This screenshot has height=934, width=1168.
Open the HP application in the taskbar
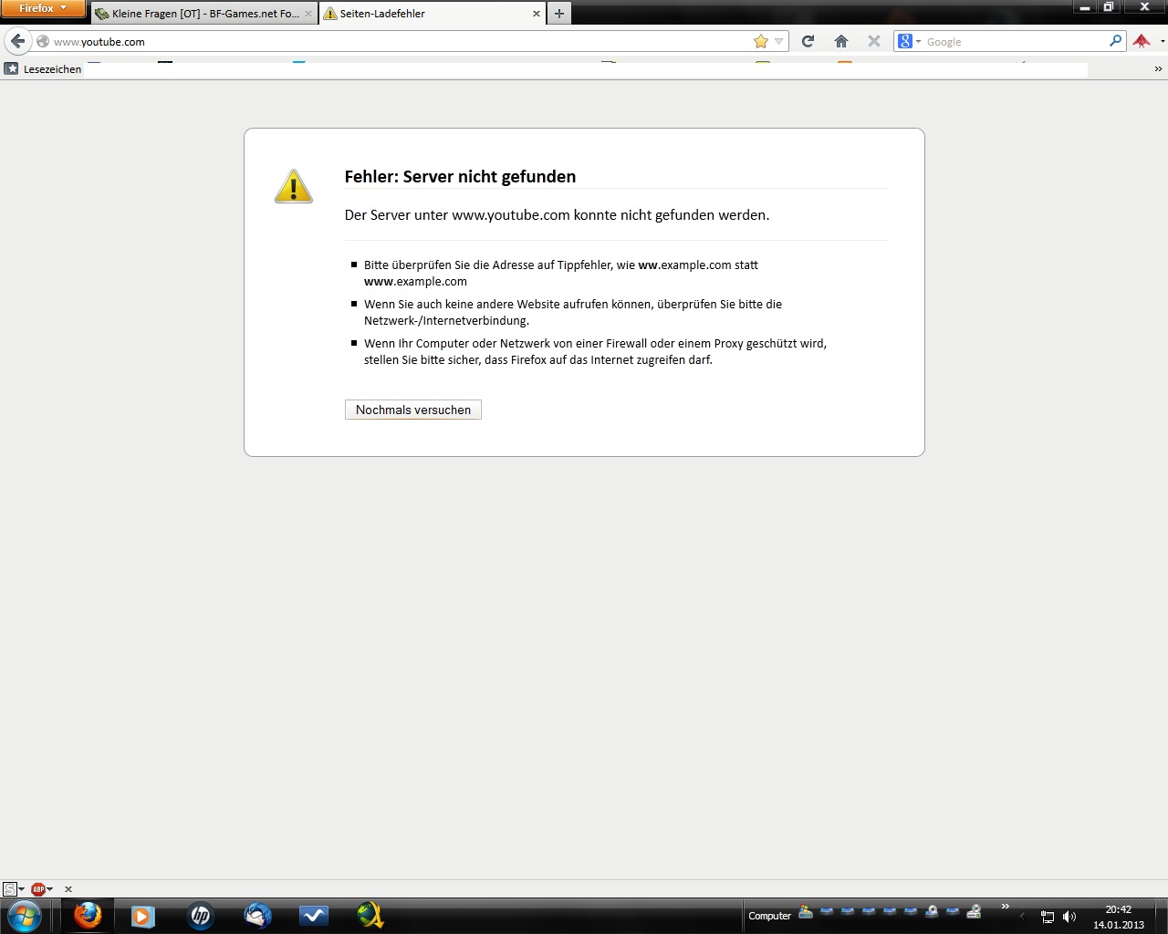(201, 915)
